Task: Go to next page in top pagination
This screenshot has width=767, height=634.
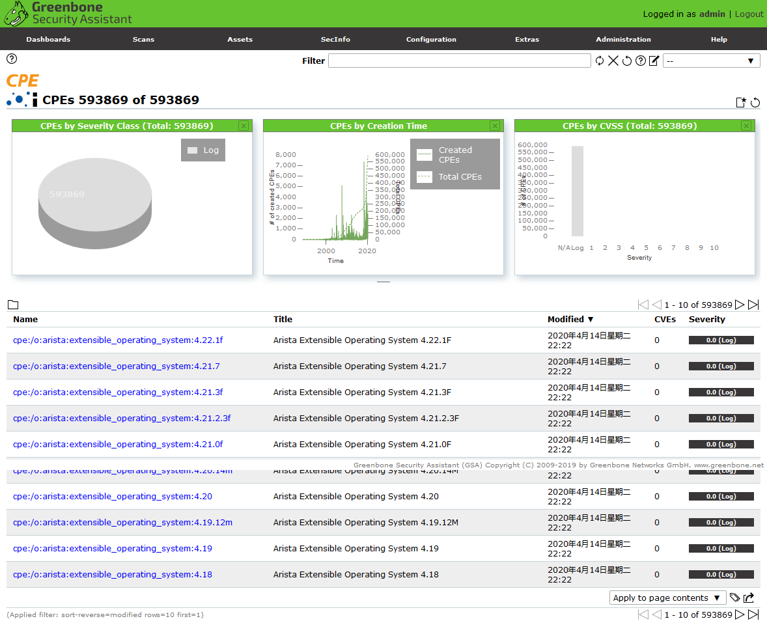Action: 740,304
